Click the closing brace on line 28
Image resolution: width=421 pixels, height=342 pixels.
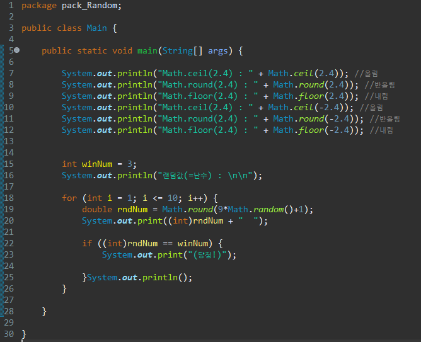(x=44, y=312)
